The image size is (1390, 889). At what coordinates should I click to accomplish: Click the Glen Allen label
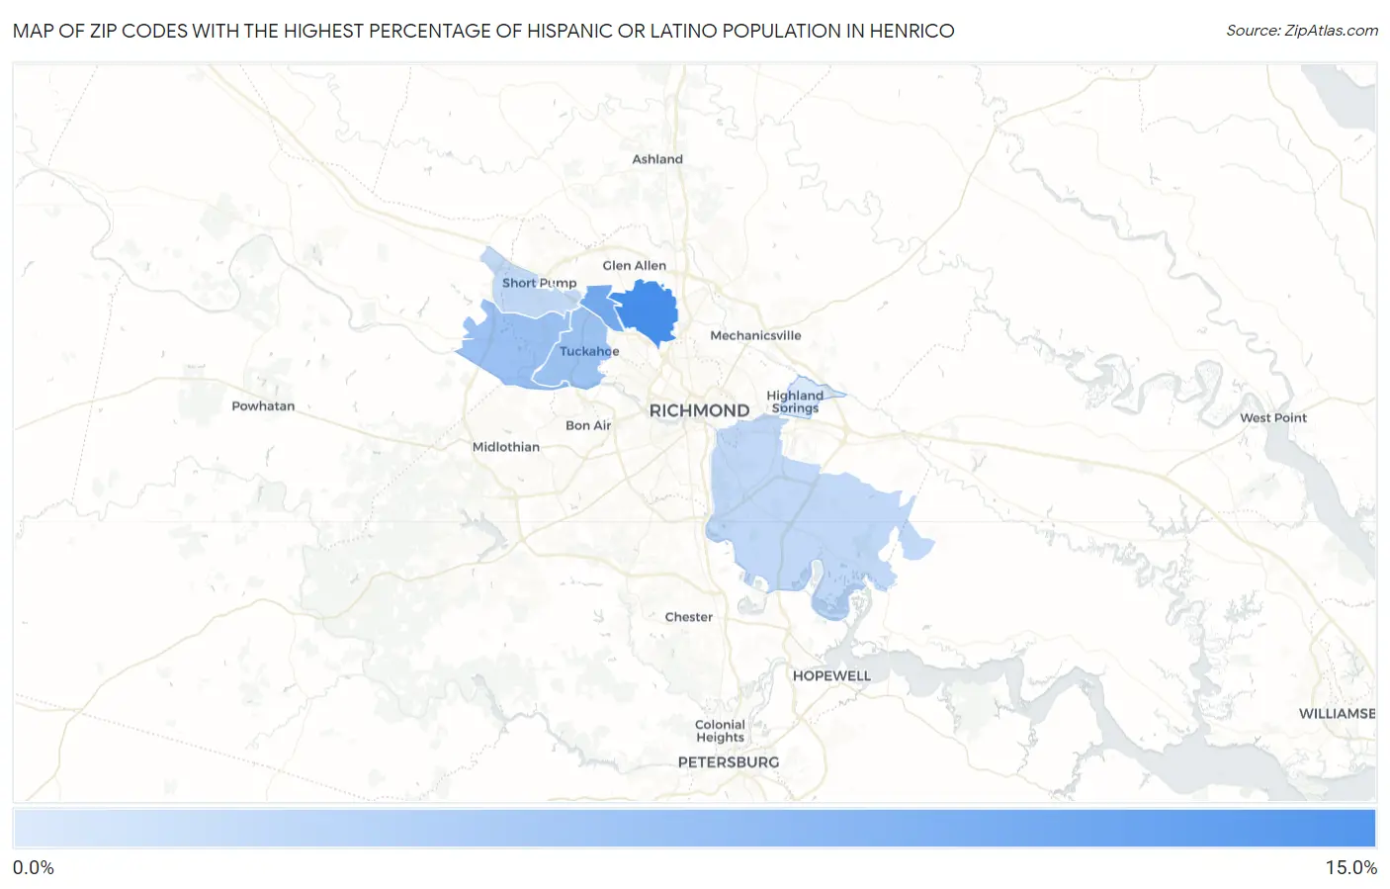click(x=634, y=265)
